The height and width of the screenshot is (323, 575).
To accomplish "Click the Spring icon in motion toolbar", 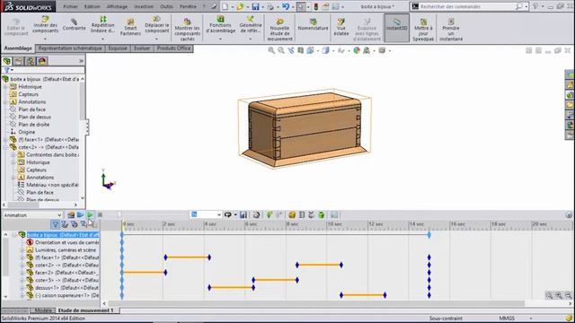I will 302,215.
